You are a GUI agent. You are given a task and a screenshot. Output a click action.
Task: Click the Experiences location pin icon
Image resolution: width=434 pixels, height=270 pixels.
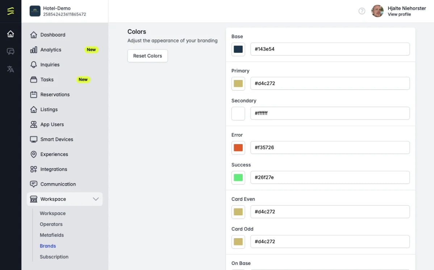tap(33, 155)
